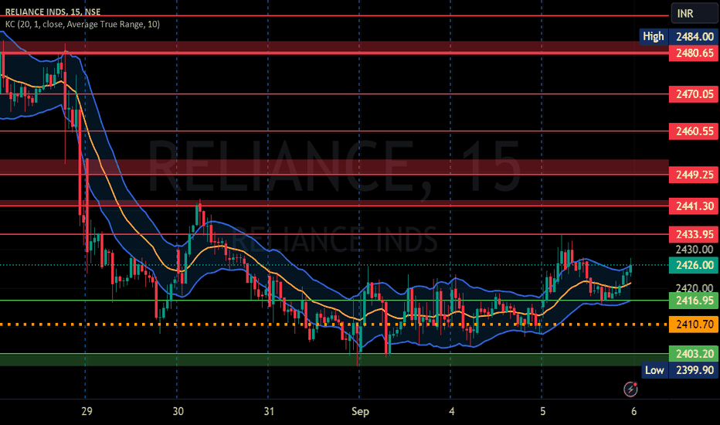The width and height of the screenshot is (720, 425).
Task: Click the Low 2399.90 label
Action: click(680, 370)
